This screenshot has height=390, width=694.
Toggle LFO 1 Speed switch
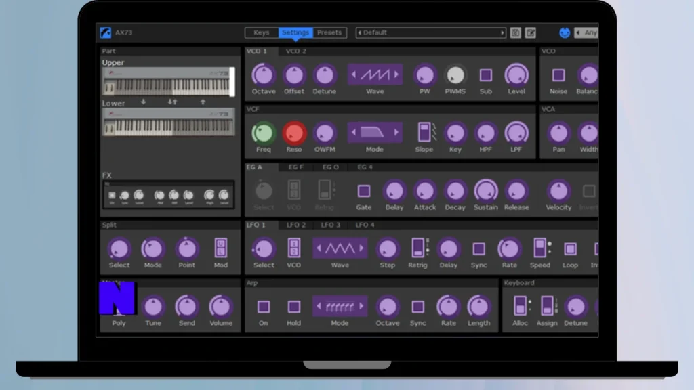pos(541,248)
